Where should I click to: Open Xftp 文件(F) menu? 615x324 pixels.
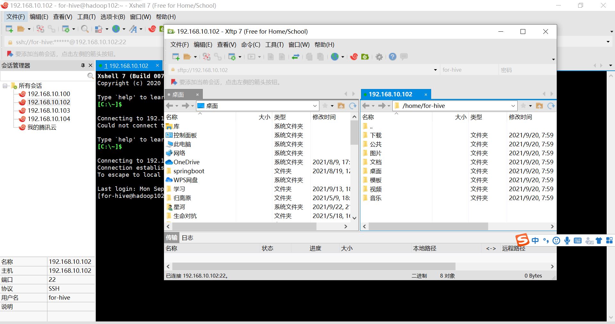pos(179,45)
